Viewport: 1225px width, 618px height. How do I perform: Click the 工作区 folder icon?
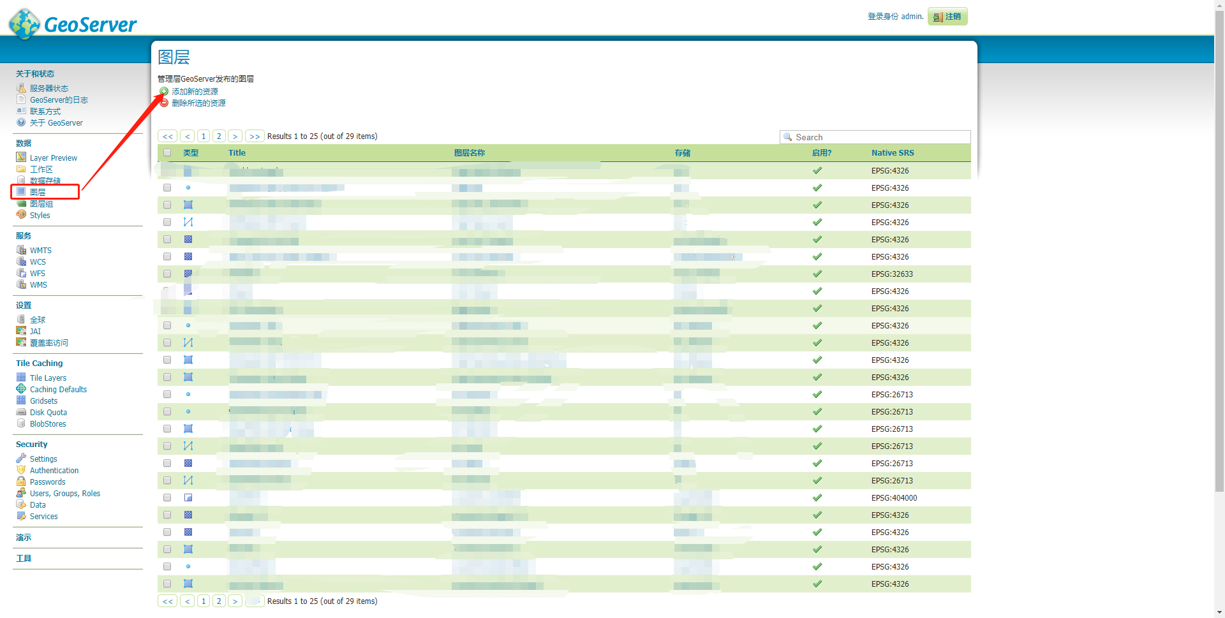pyautogui.click(x=21, y=169)
